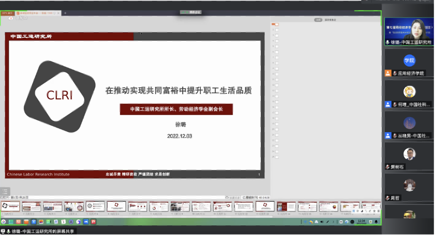Click the CLRI logo on the slide
The width and height of the screenshot is (435, 235).
pos(59,96)
